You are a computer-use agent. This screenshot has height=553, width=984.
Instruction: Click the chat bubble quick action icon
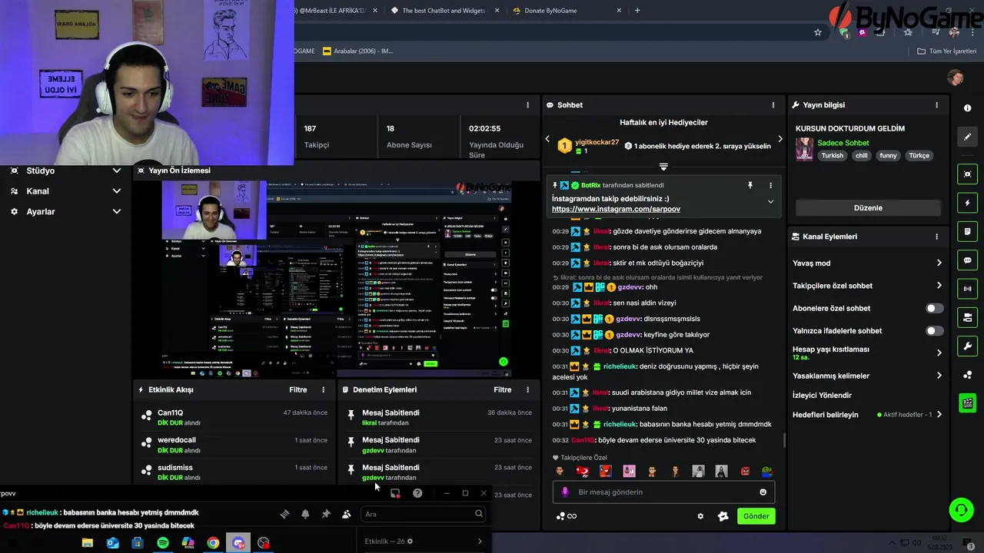[968, 260]
